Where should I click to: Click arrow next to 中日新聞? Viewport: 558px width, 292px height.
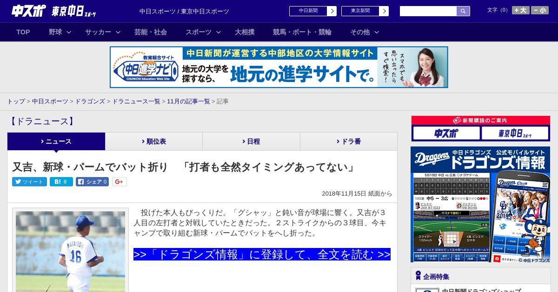point(332,11)
